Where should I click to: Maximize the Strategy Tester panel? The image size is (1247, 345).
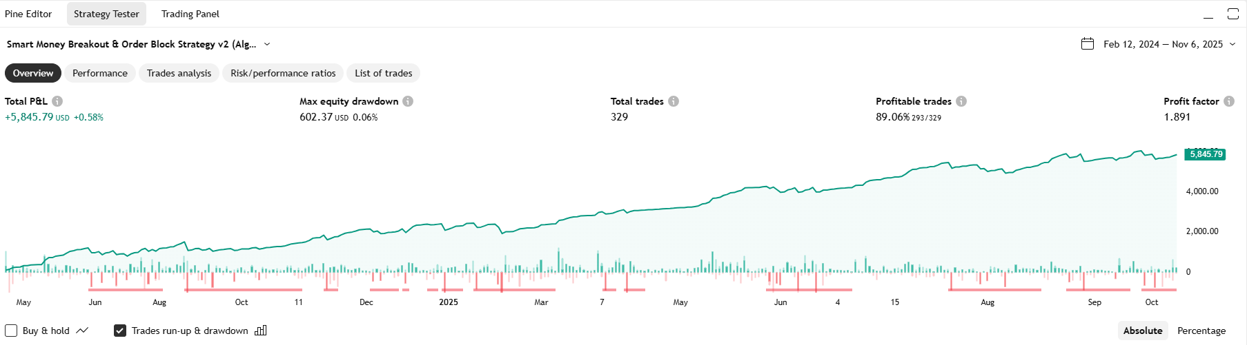pos(1233,14)
